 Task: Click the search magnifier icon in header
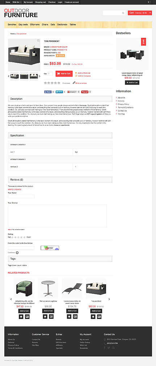[x=123, y=13]
